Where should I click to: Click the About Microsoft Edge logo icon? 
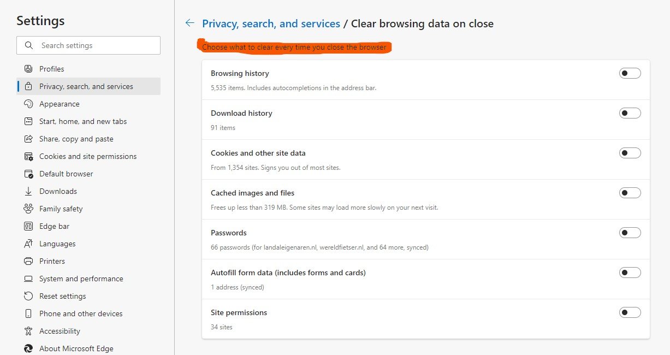pos(29,348)
